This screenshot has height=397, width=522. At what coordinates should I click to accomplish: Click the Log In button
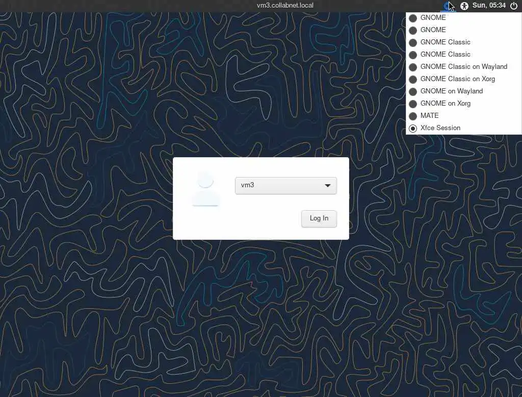[x=319, y=219]
